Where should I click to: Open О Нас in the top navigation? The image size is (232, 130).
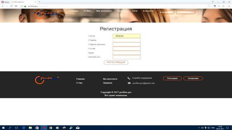click(x=87, y=11)
